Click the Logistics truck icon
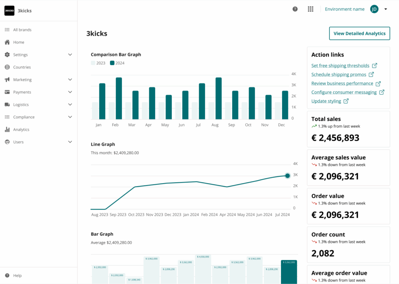Screen dimensions: 399x284 pyautogui.click(x=7, y=104)
